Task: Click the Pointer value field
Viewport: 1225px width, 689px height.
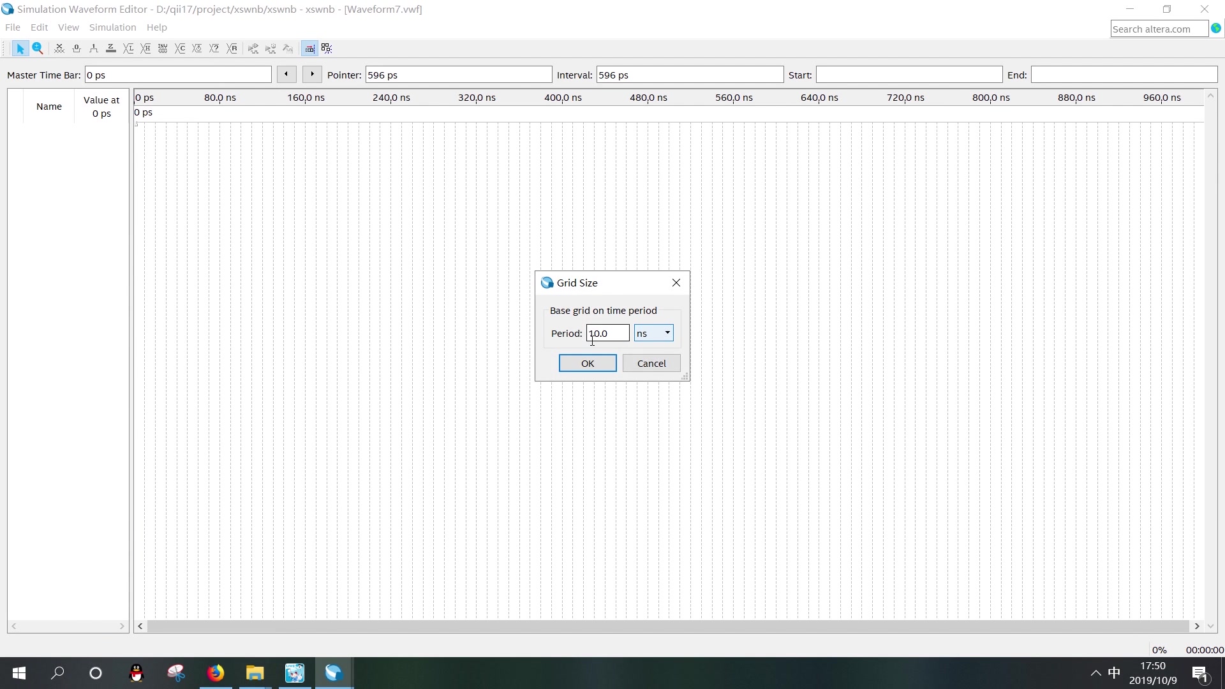Action: tap(459, 75)
